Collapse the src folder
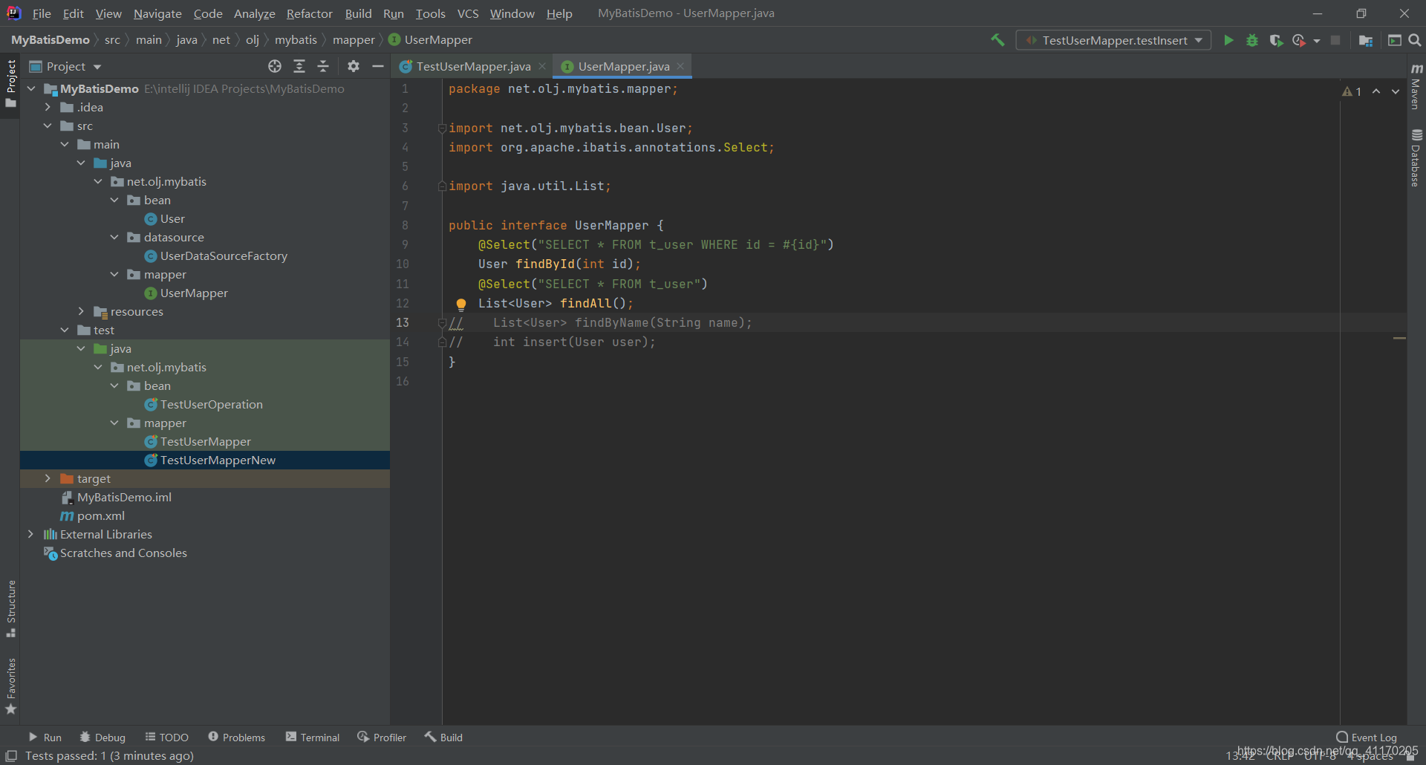1426x765 pixels. 48,126
